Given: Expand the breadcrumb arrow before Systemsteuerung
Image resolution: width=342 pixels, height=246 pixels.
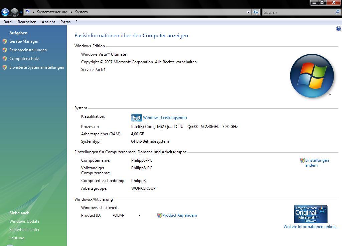Looking at the screenshot, I should click(33, 12).
